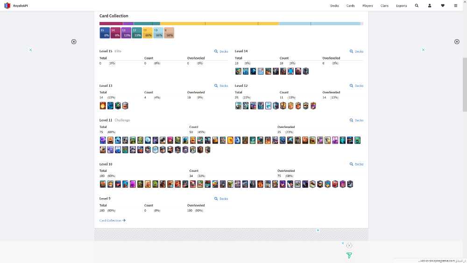Viewport: 467px width, 263px height.
Task: Select the level 12 teal swatch
Action: [x=137, y=33]
